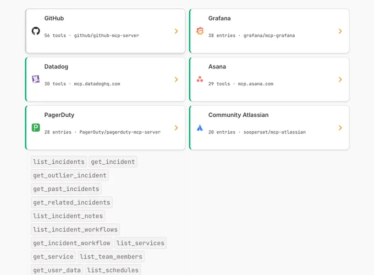Click '29 tools · mcp.asana.com' text

[241, 84]
